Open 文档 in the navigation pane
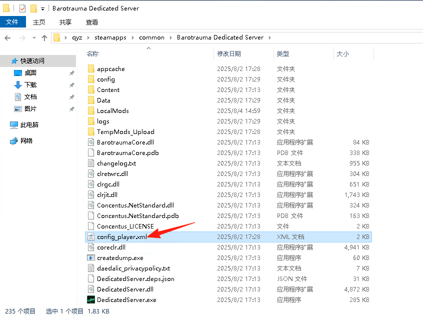 [30, 97]
